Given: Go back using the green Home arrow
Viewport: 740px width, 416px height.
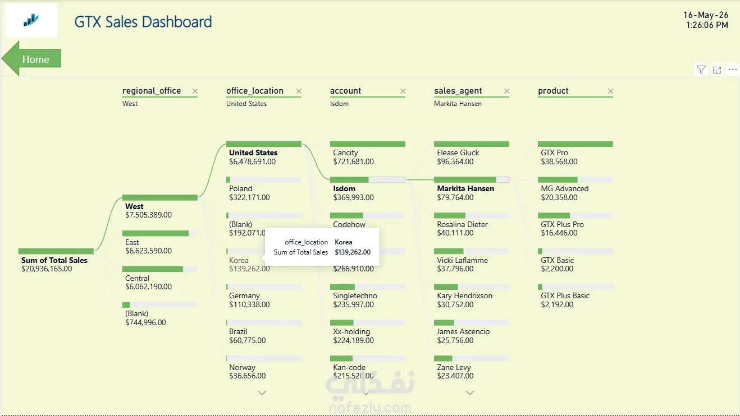Looking at the screenshot, I should 31,58.
